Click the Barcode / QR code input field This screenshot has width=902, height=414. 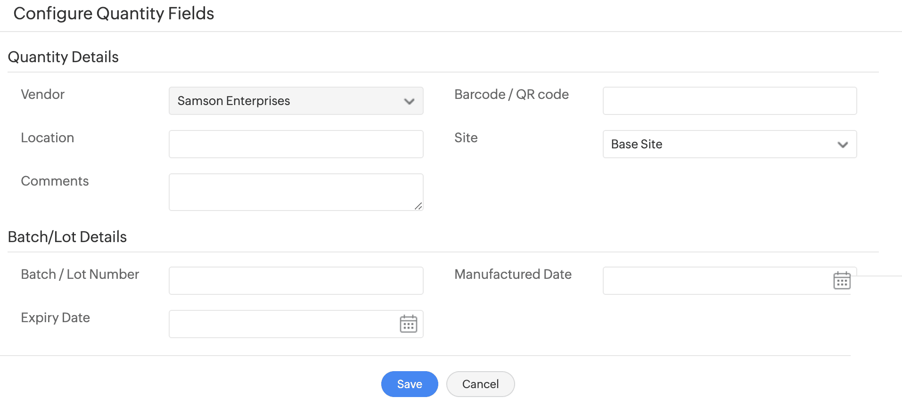(730, 101)
